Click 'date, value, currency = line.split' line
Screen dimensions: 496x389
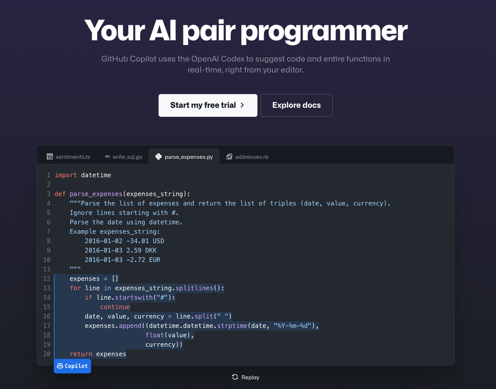click(158, 316)
